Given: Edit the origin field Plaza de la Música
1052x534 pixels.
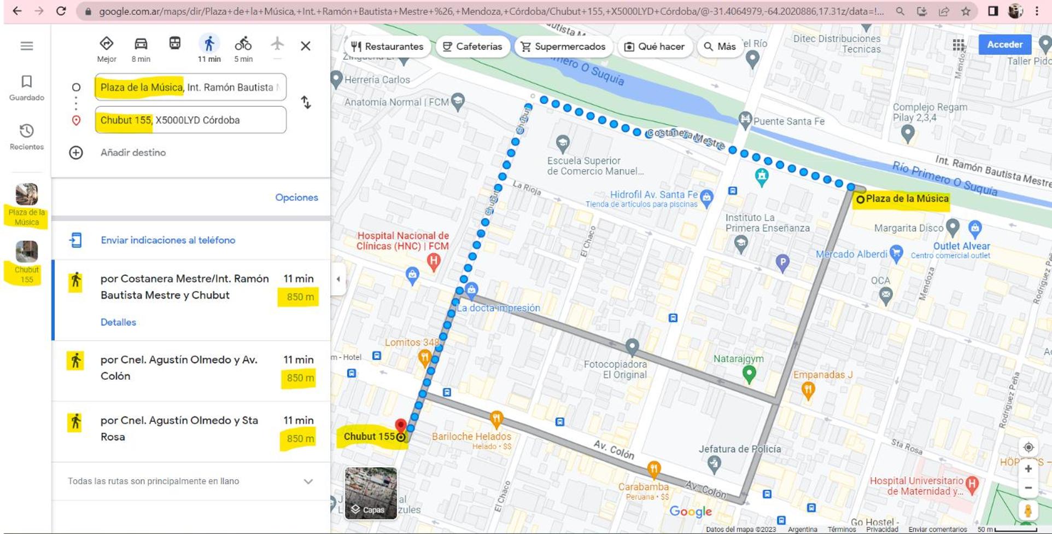Looking at the screenshot, I should tap(190, 87).
